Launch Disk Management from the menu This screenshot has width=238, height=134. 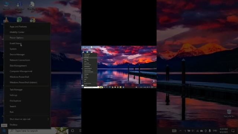coord(27,66)
